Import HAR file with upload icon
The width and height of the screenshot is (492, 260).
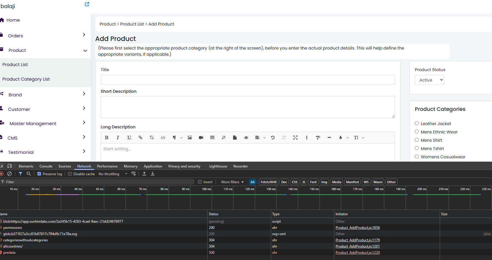point(144,174)
